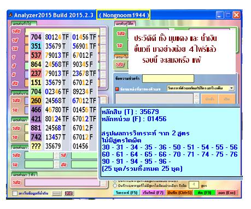
Task: Click the Analyzer2015 app icon in title bar
Action: pos(11,15)
